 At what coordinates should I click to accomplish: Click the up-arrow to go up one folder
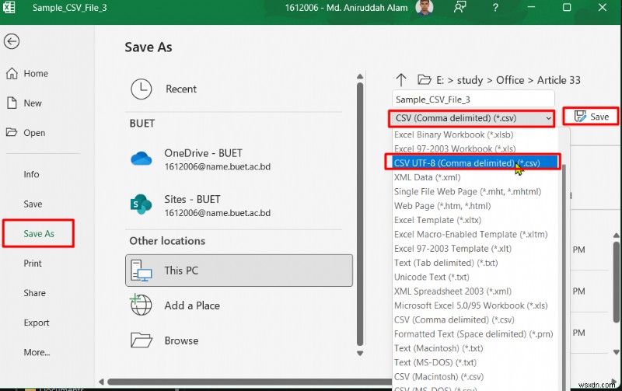401,80
